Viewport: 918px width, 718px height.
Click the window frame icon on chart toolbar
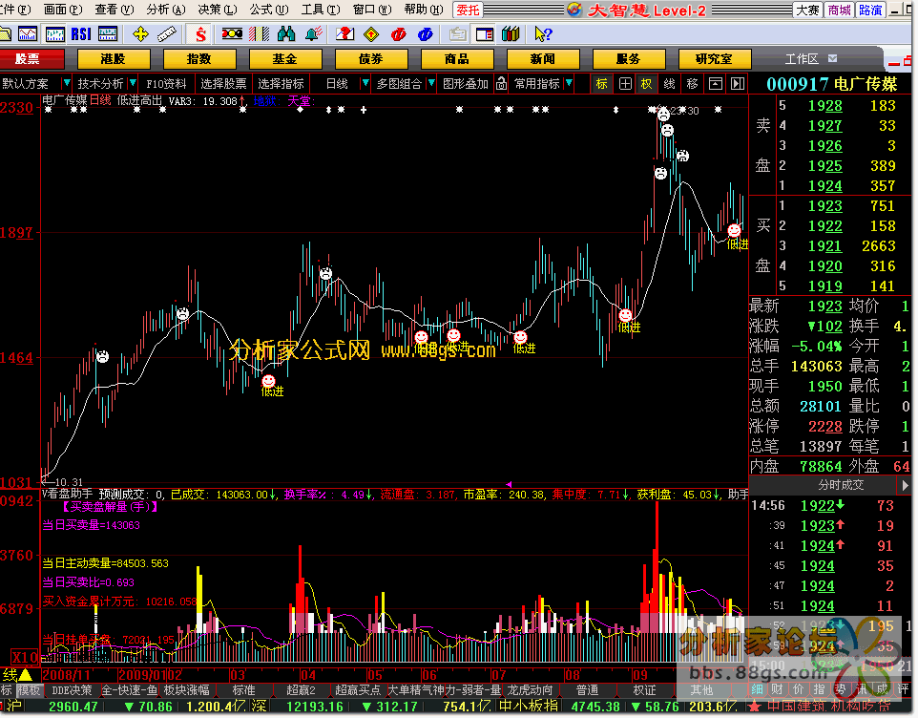(x=716, y=84)
